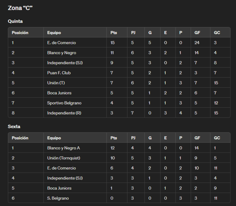Select the Sexta table heading
Image resolution: width=236 pixels, height=206 pixels.
[14, 127]
